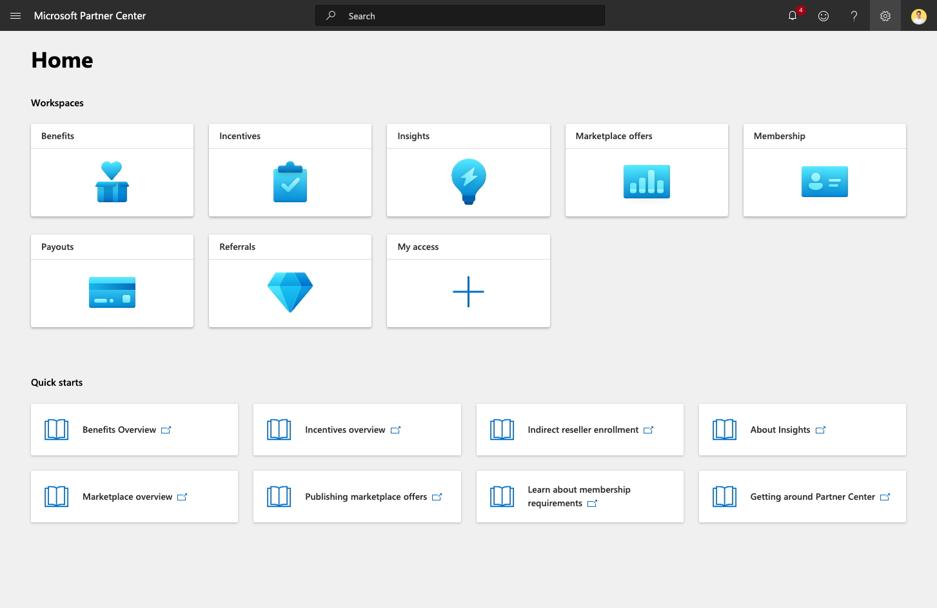Open the Membership workspace title
The image size is (937, 608).
780,136
